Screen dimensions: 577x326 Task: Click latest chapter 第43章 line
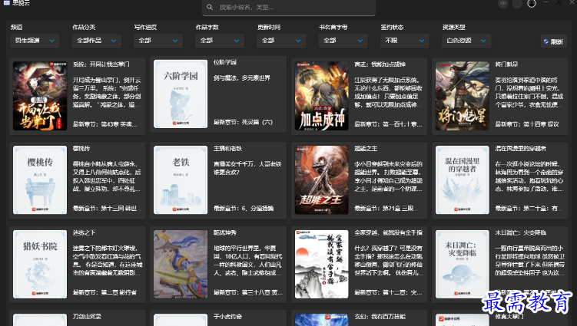point(105,124)
